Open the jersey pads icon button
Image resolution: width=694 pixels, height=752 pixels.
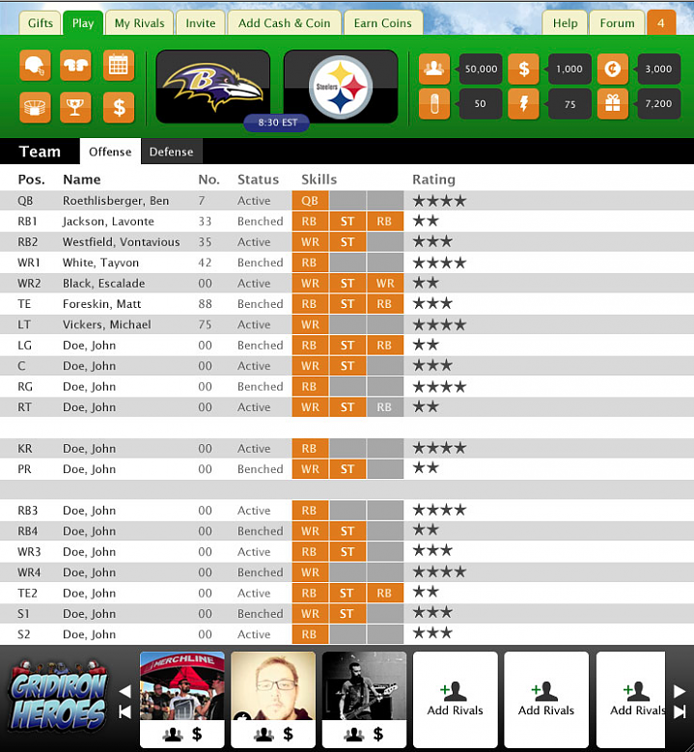coord(75,66)
